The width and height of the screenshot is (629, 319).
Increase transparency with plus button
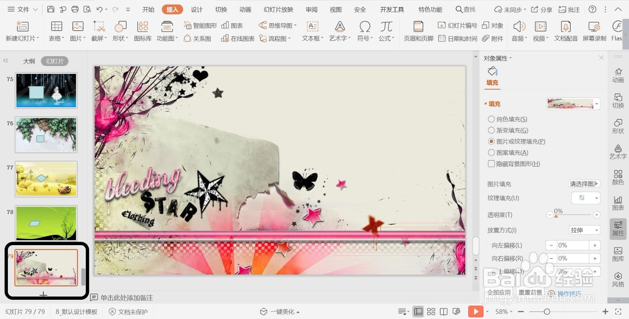[597, 214]
